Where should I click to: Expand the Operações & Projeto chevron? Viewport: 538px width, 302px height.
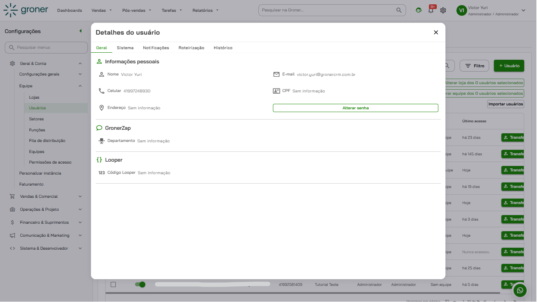(x=80, y=209)
